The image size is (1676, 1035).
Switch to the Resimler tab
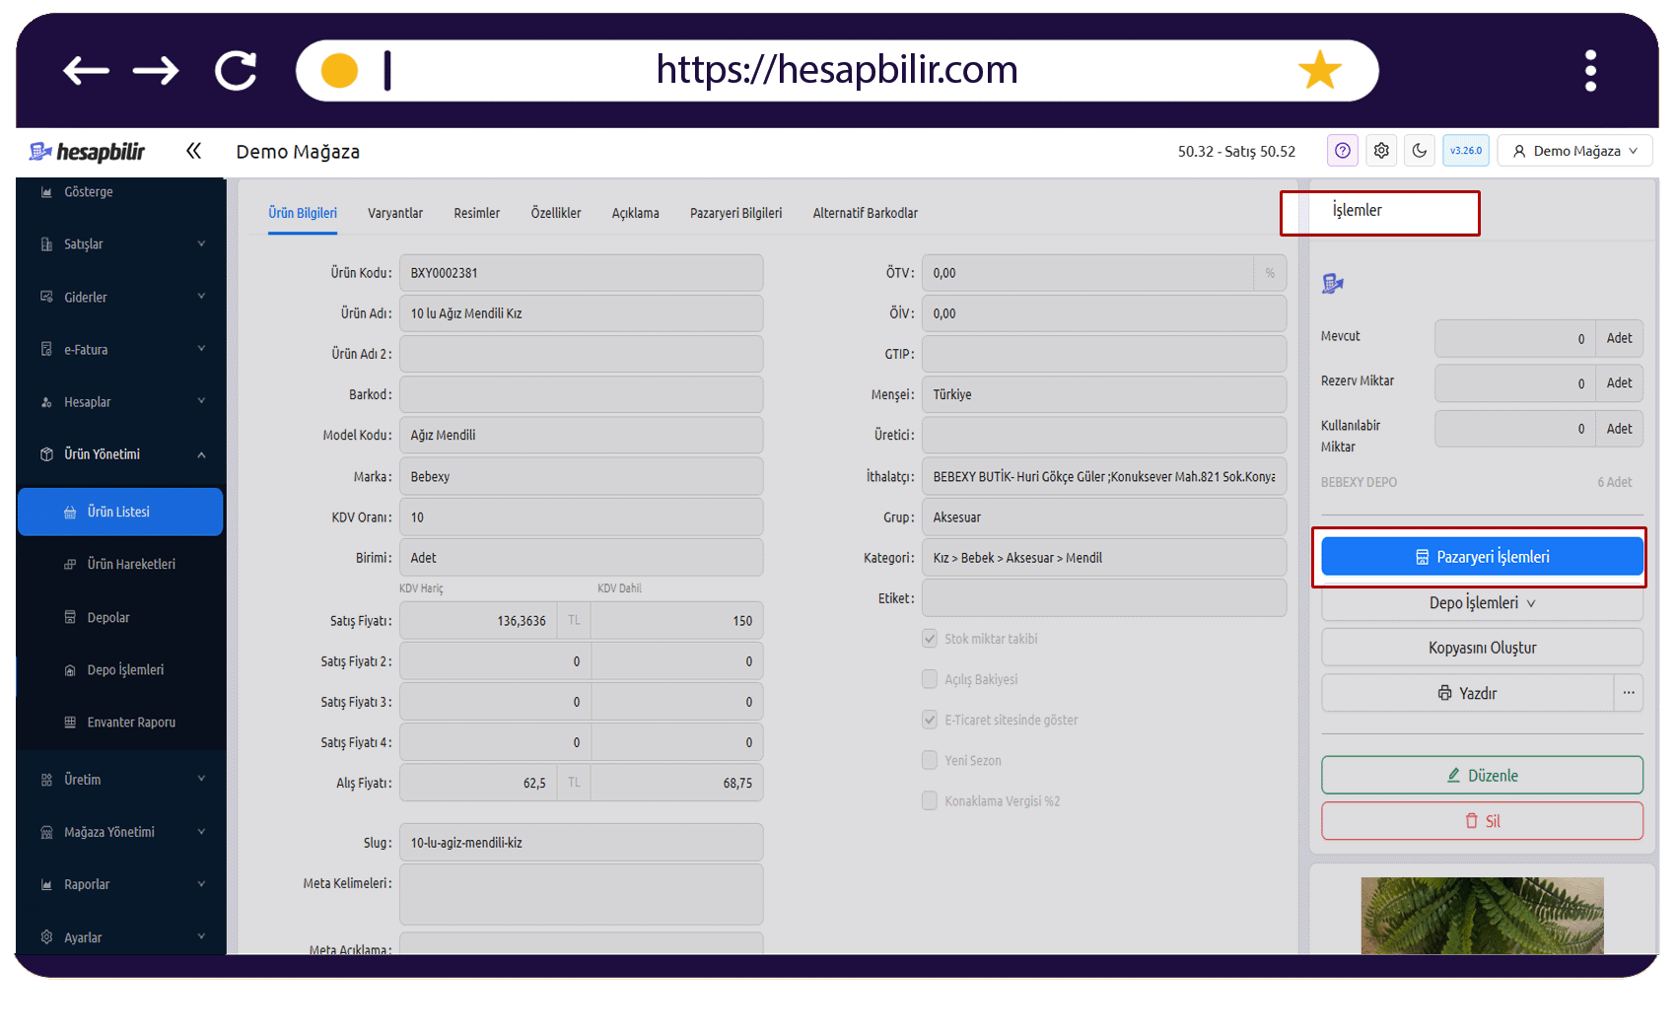pos(477,213)
